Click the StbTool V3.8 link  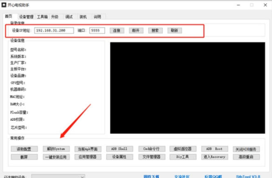248,176
